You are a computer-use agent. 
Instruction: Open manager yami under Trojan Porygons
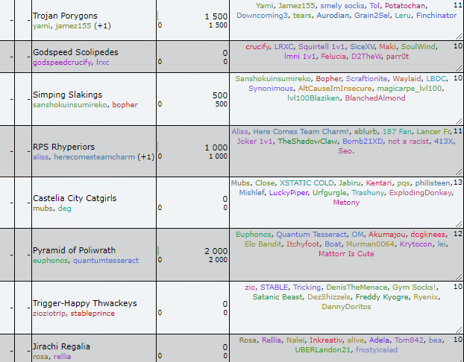[x=42, y=26]
